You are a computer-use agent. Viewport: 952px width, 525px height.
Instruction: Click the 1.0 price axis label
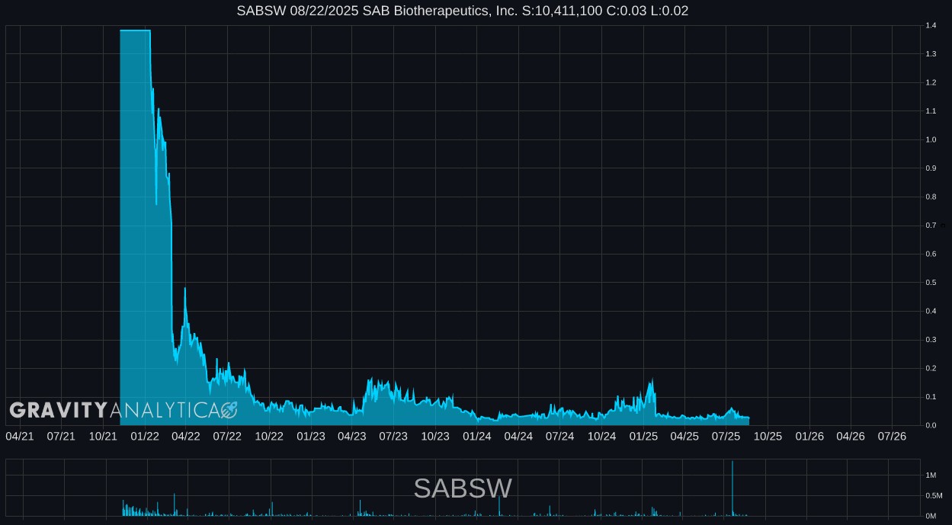931,139
